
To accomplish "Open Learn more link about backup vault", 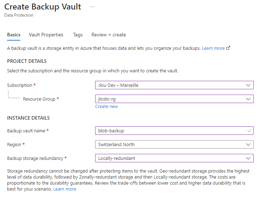I will pyautogui.click(x=213, y=48).
